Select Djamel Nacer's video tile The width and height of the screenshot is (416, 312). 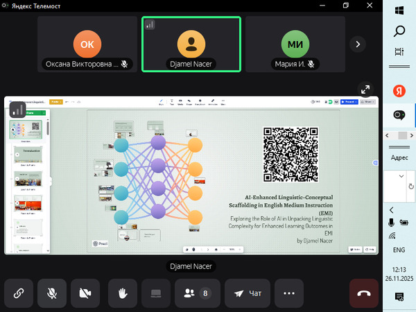191,44
